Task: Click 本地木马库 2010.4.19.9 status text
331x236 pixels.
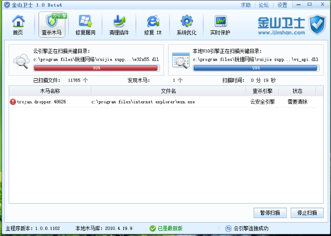Action: coord(104,228)
